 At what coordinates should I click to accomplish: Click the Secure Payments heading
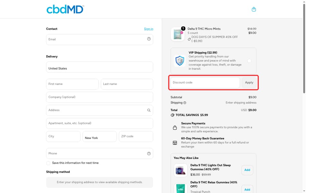193,123
